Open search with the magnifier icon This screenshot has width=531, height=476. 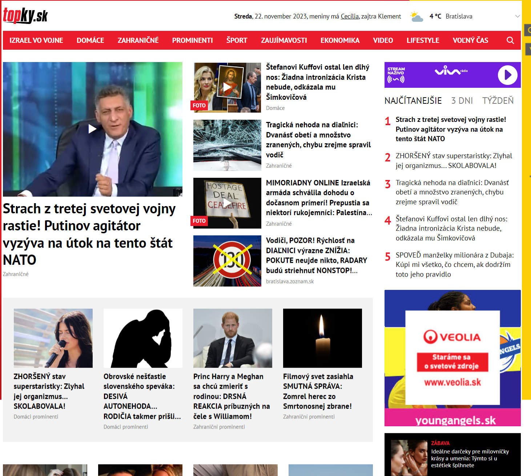point(510,40)
